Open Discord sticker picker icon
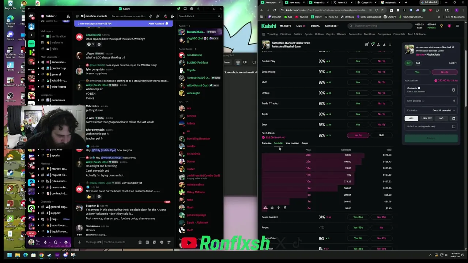 pyautogui.click(x=154, y=242)
